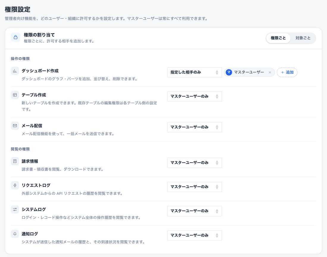Click the 閲覧の権限 section heading

click(x=20, y=149)
